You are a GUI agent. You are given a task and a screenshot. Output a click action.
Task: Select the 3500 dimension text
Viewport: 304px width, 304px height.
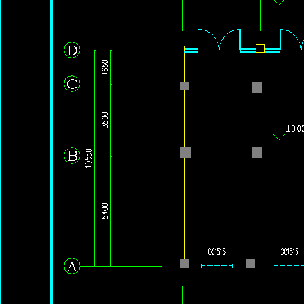[x=105, y=120]
